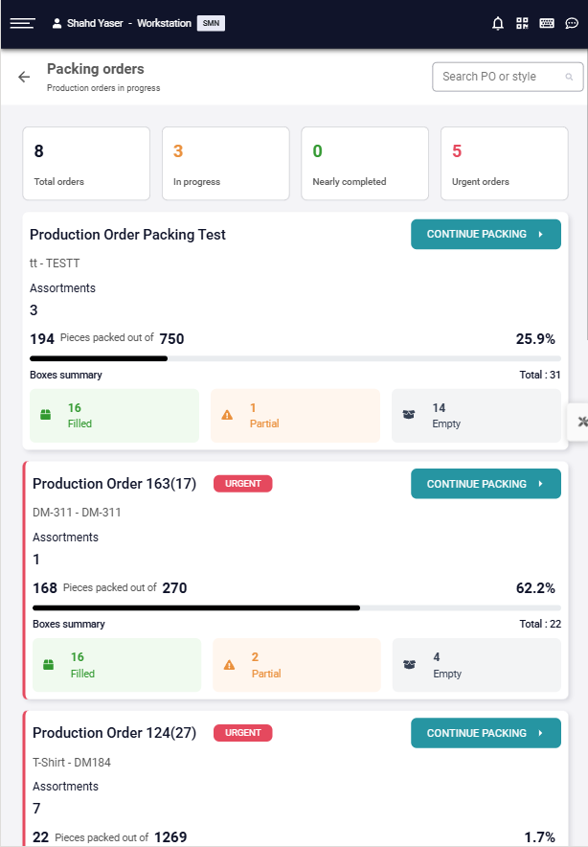Viewport: 588px width, 847px height.
Task: Click the 2 Partial boxes tile in Order 163(17)
Action: 297,665
